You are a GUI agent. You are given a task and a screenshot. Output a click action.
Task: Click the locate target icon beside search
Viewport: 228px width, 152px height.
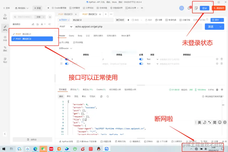pos(50,17)
